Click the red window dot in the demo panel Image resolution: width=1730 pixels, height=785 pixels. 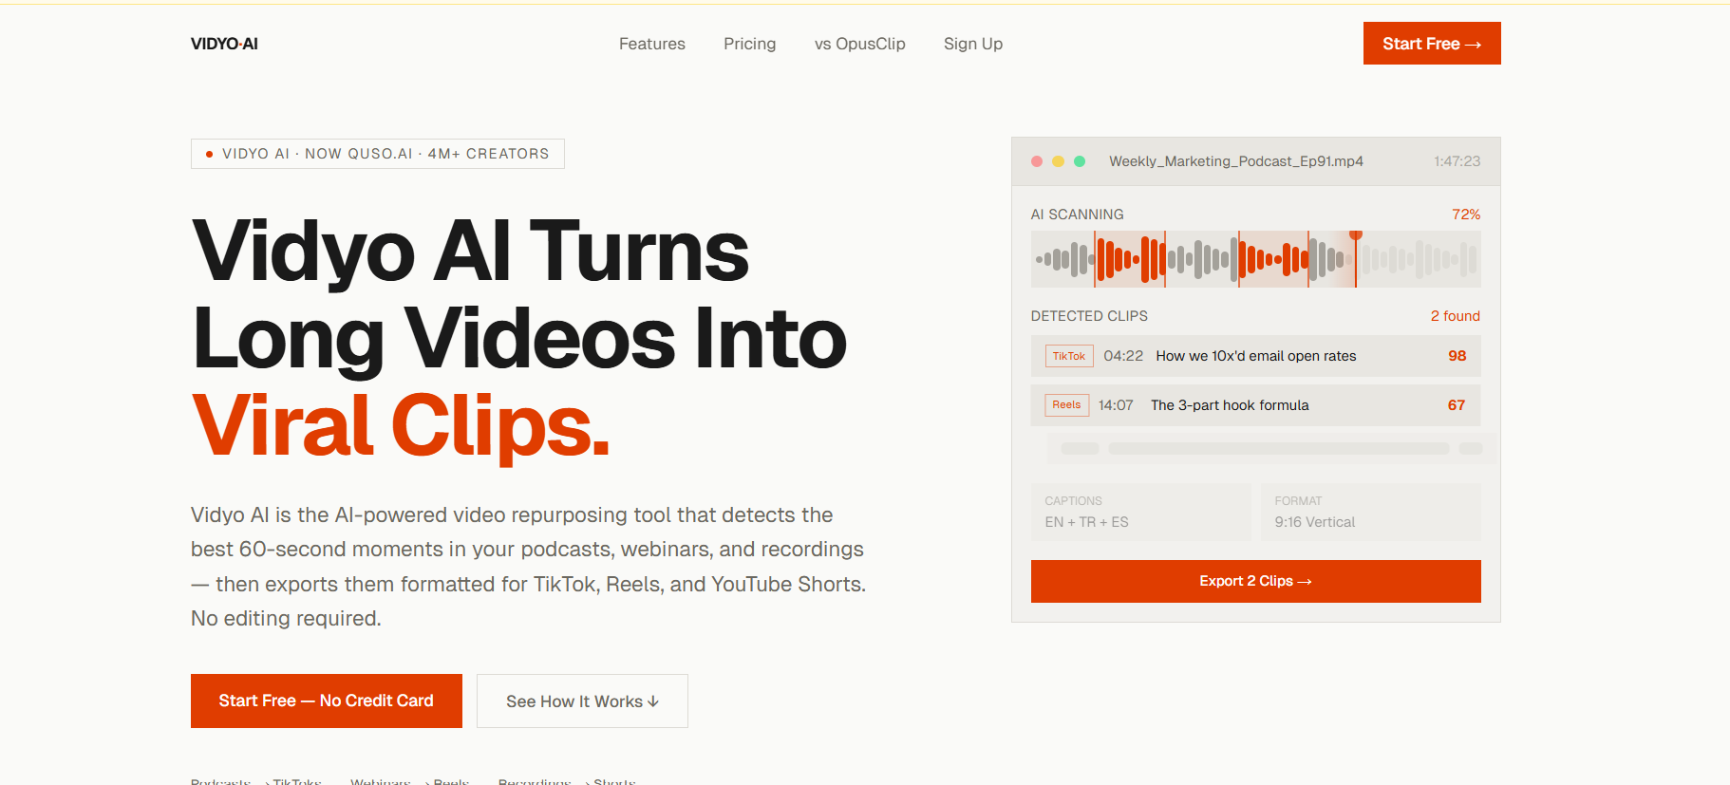(1037, 161)
